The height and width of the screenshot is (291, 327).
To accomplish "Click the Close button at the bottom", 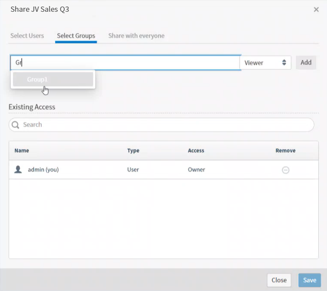I will pyautogui.click(x=279, y=280).
